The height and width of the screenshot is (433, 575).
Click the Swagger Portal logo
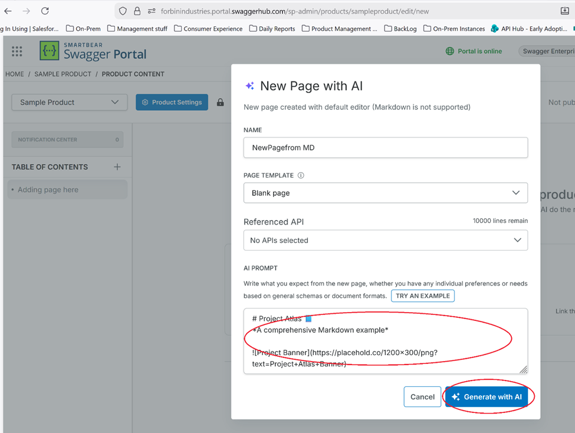(93, 51)
